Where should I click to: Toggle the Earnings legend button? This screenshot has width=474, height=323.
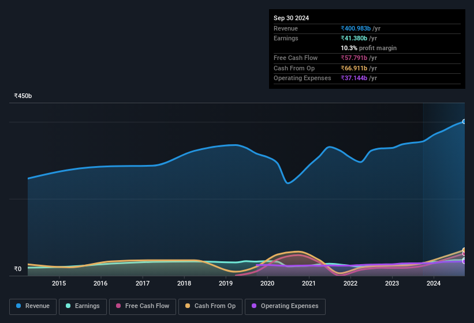[83, 307]
